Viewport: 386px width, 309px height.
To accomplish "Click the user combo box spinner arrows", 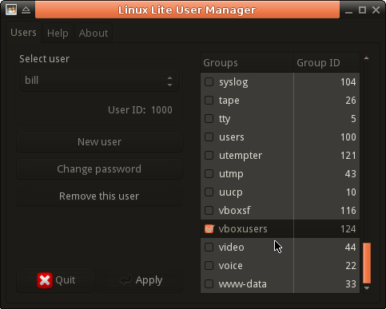I will click(169, 81).
